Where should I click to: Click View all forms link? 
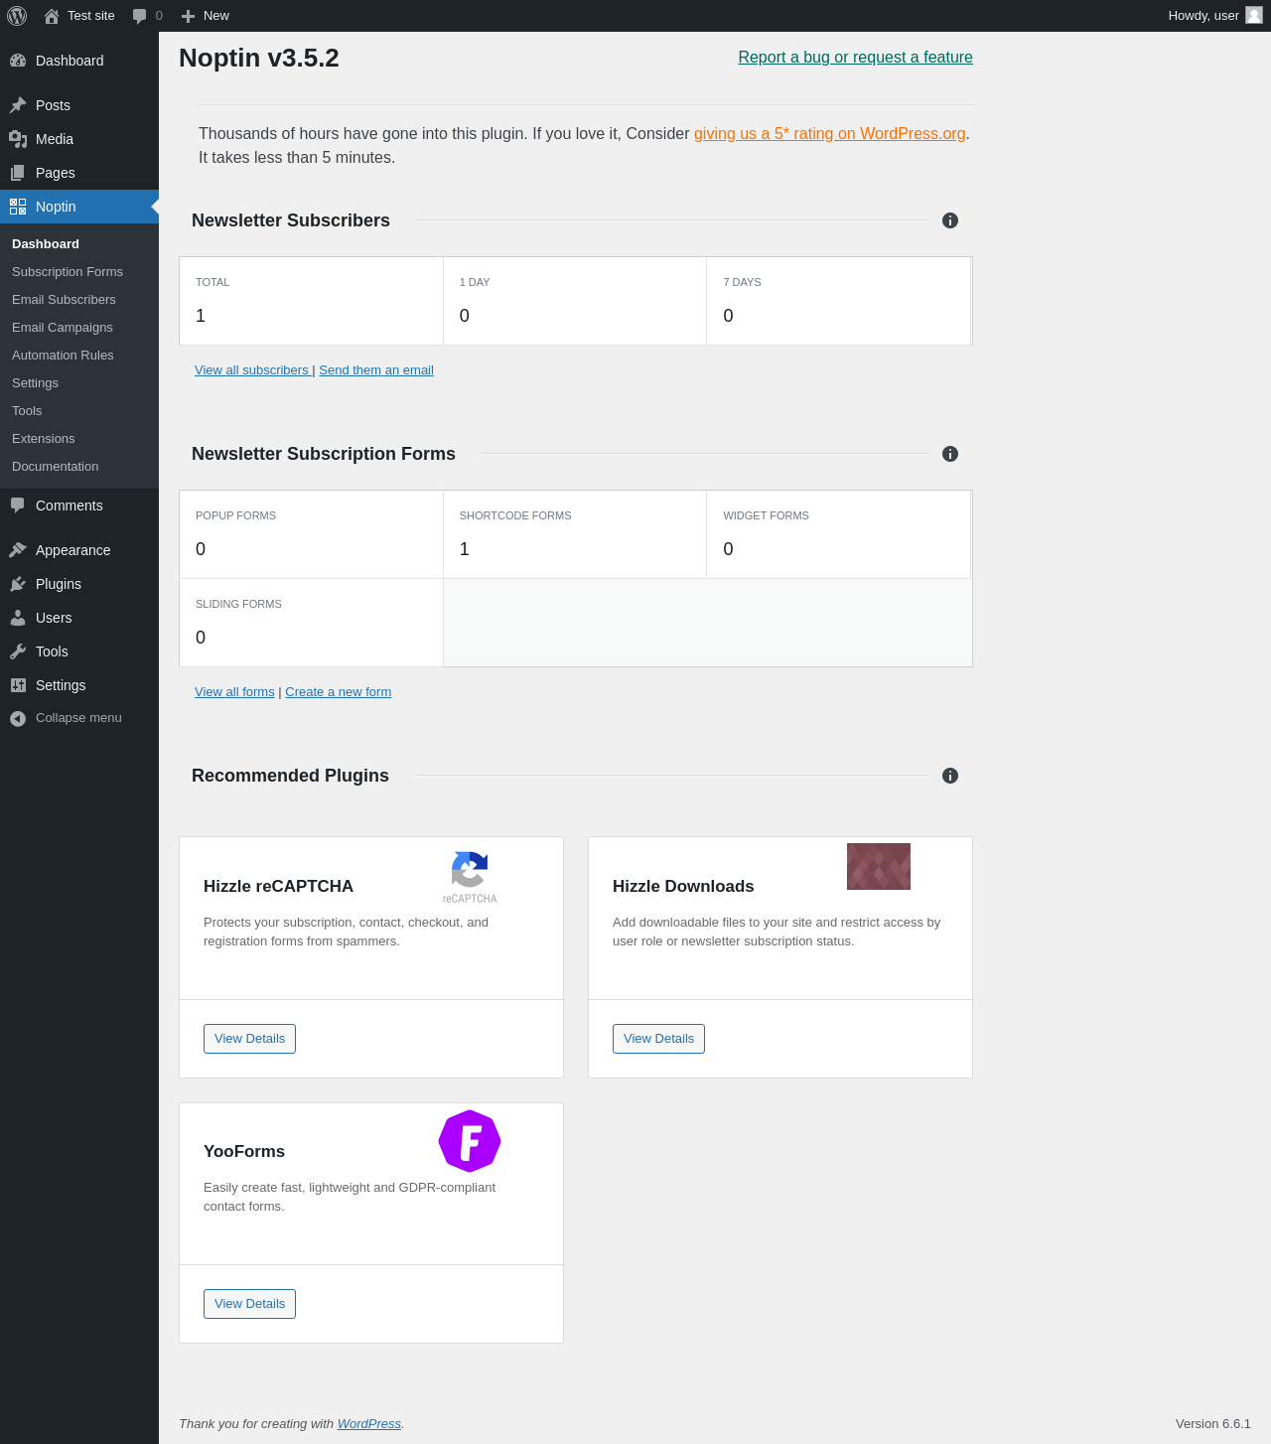pyautogui.click(x=234, y=692)
